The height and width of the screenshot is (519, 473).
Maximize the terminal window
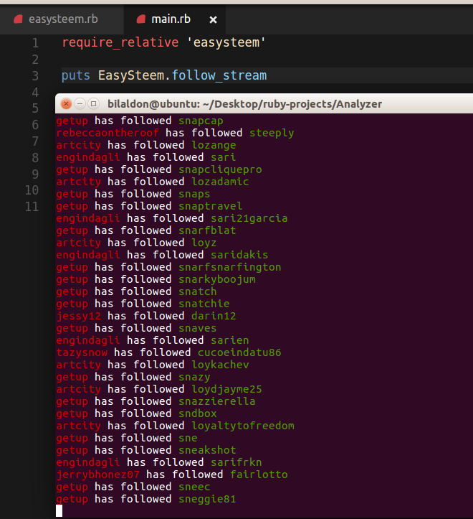(94, 104)
